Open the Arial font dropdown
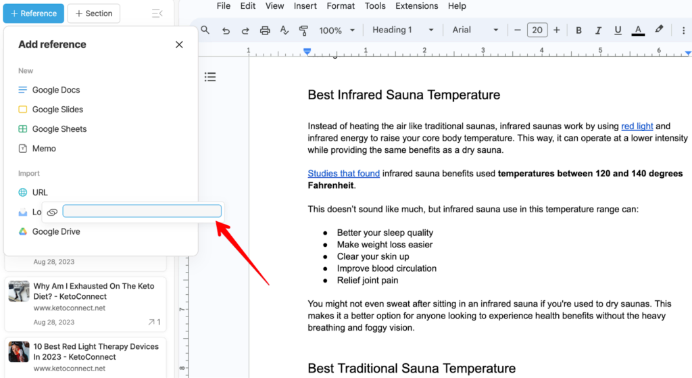Image resolution: width=692 pixels, height=378 pixels. [475, 30]
